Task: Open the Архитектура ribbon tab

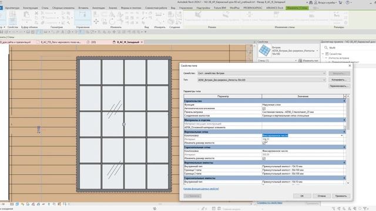Action: coord(12,8)
